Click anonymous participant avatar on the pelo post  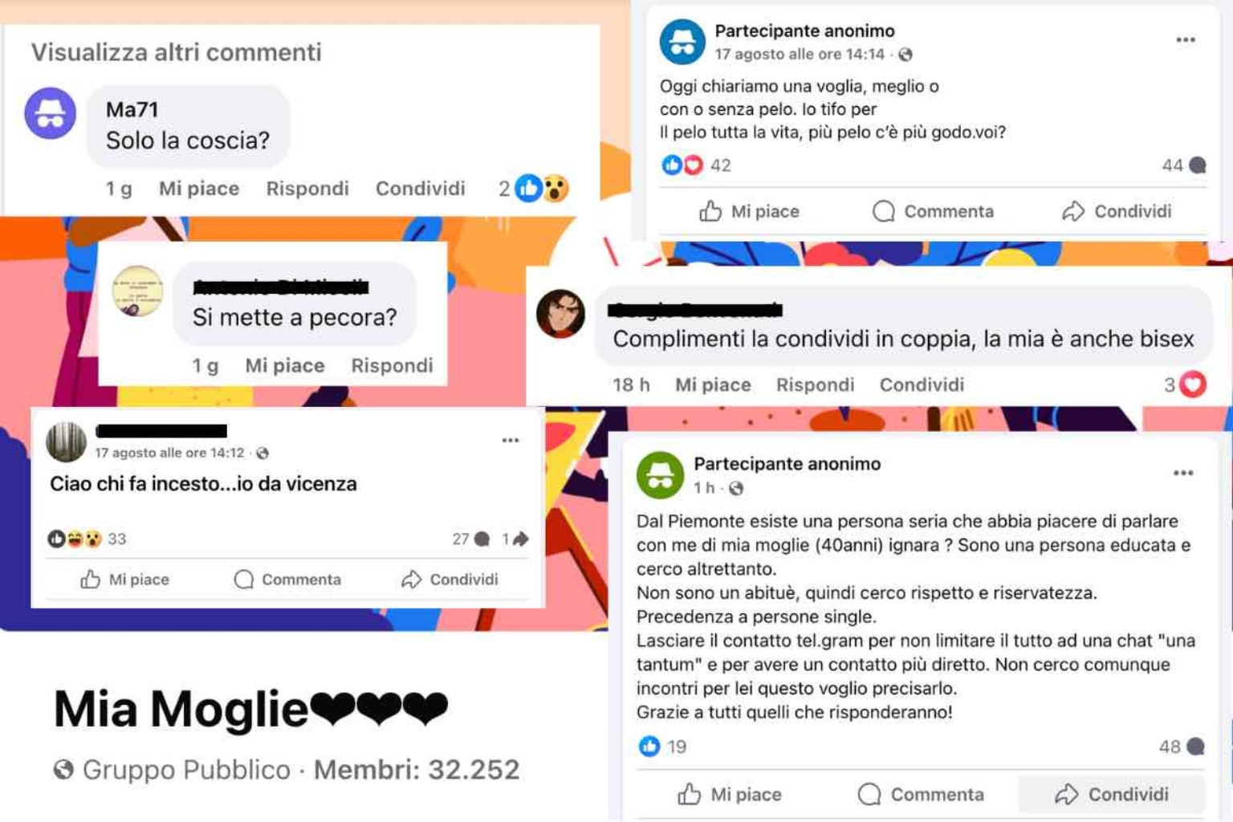click(682, 42)
